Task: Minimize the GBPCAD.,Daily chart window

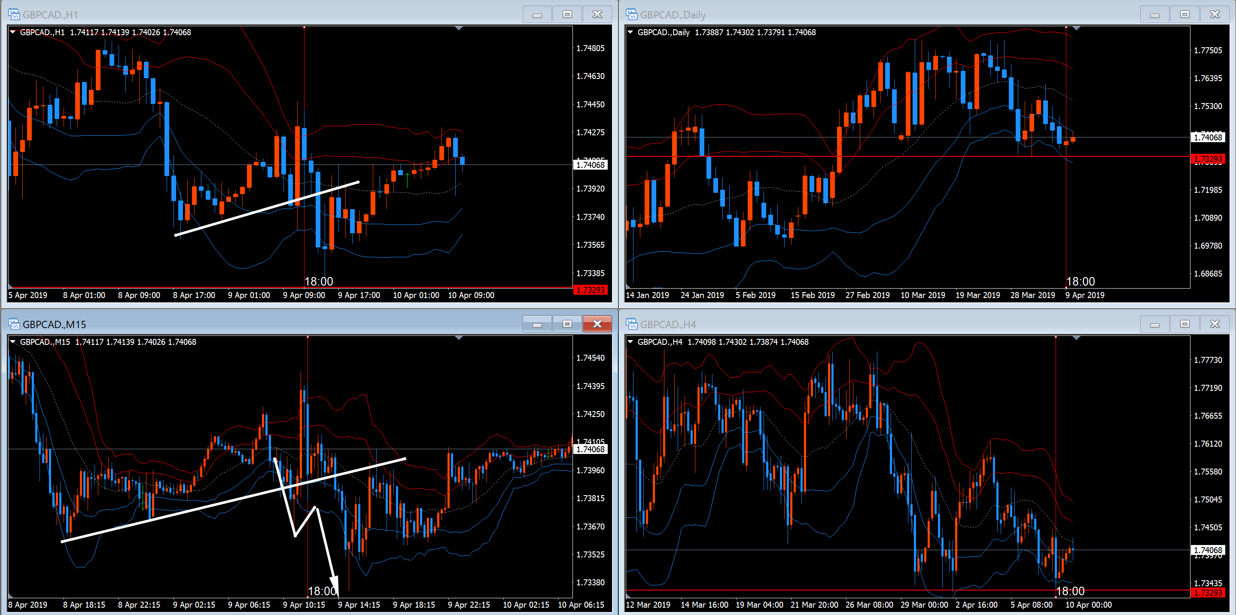Action: pyautogui.click(x=1154, y=15)
